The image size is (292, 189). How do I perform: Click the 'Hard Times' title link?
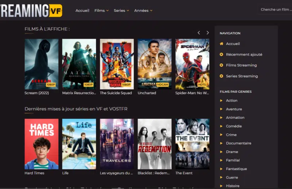coord(34,173)
